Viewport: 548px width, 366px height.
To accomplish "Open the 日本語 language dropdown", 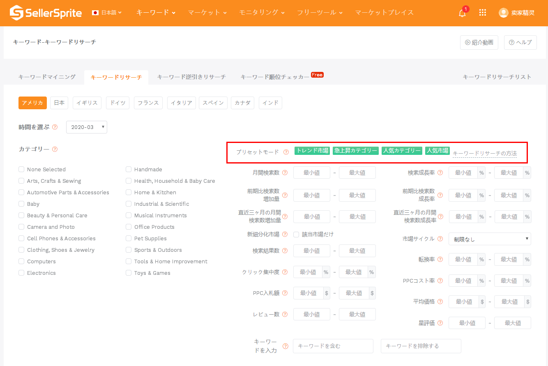I will [x=107, y=13].
